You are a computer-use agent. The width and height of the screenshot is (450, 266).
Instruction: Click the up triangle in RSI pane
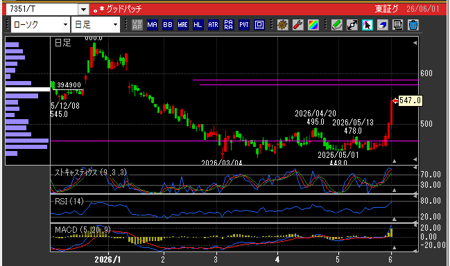click(x=395, y=219)
